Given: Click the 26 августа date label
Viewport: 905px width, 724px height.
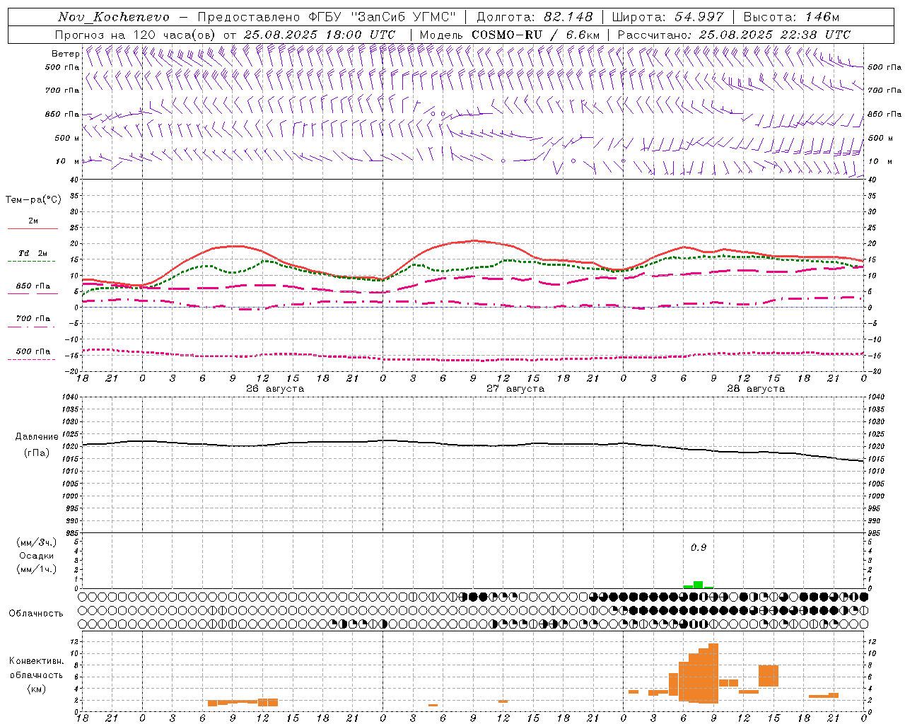Looking at the screenshot, I should (x=275, y=389).
